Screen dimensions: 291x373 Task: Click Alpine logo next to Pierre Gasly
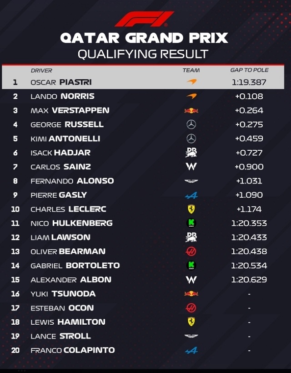[191, 195]
